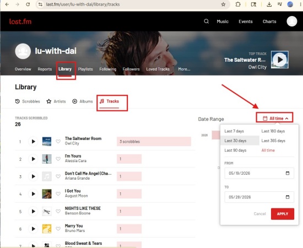Love Don't Call Me Angel heart icon
Image resolution: width=303 pixels, height=248 pixels.
(x=58, y=176)
